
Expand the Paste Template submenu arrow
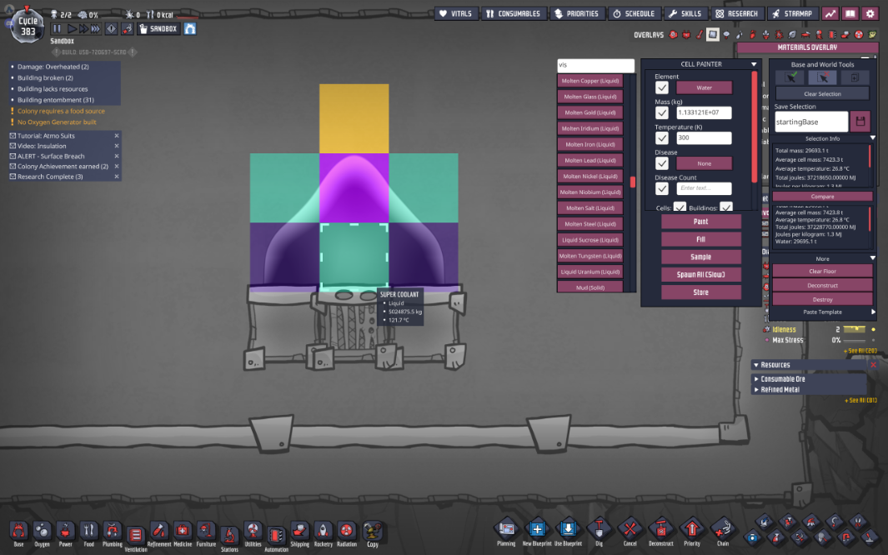tap(873, 312)
